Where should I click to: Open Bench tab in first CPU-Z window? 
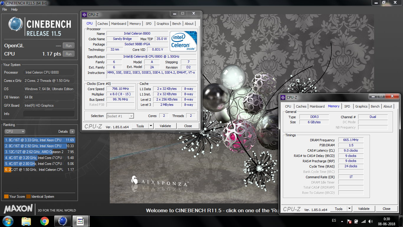(177, 24)
